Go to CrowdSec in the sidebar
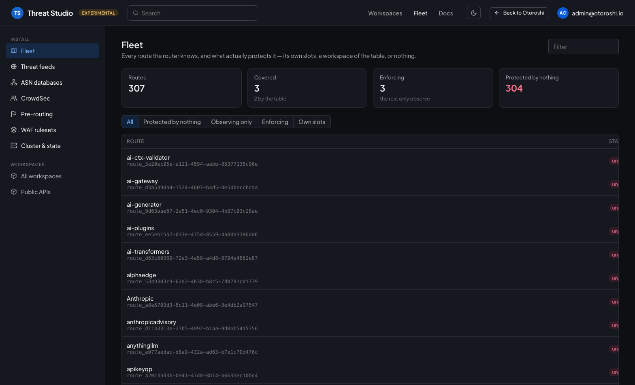 [x=53, y=98]
